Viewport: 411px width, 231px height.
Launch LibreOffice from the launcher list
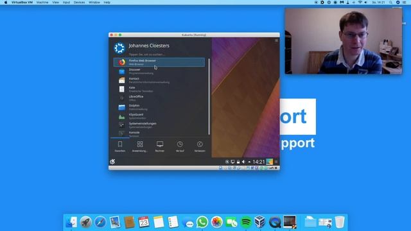(159, 98)
